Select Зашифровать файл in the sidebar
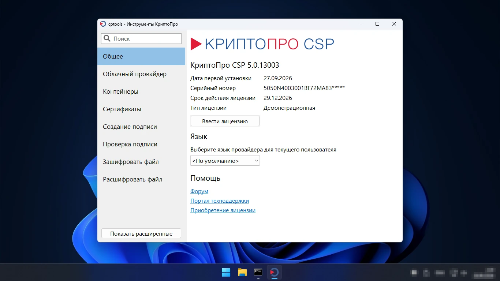 point(141,162)
